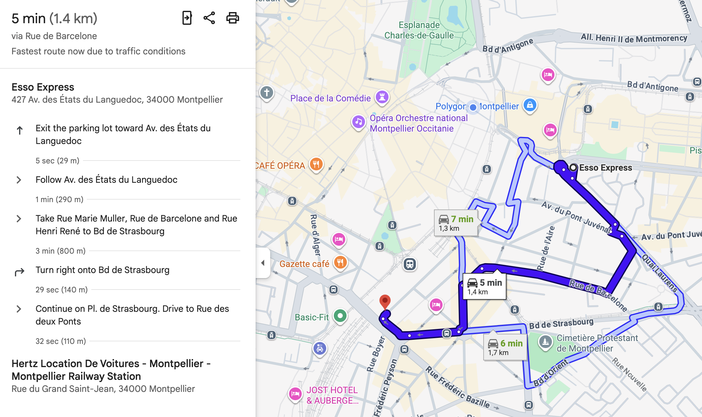Viewport: 702px width, 417px height.
Task: Click the CAFÉ OPÉRA restaurant icon
Action: [x=316, y=165]
